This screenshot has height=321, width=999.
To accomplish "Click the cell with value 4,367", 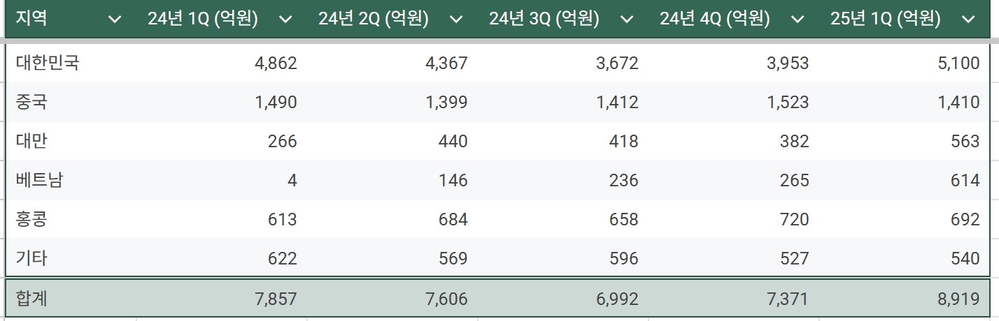I will (392, 64).
